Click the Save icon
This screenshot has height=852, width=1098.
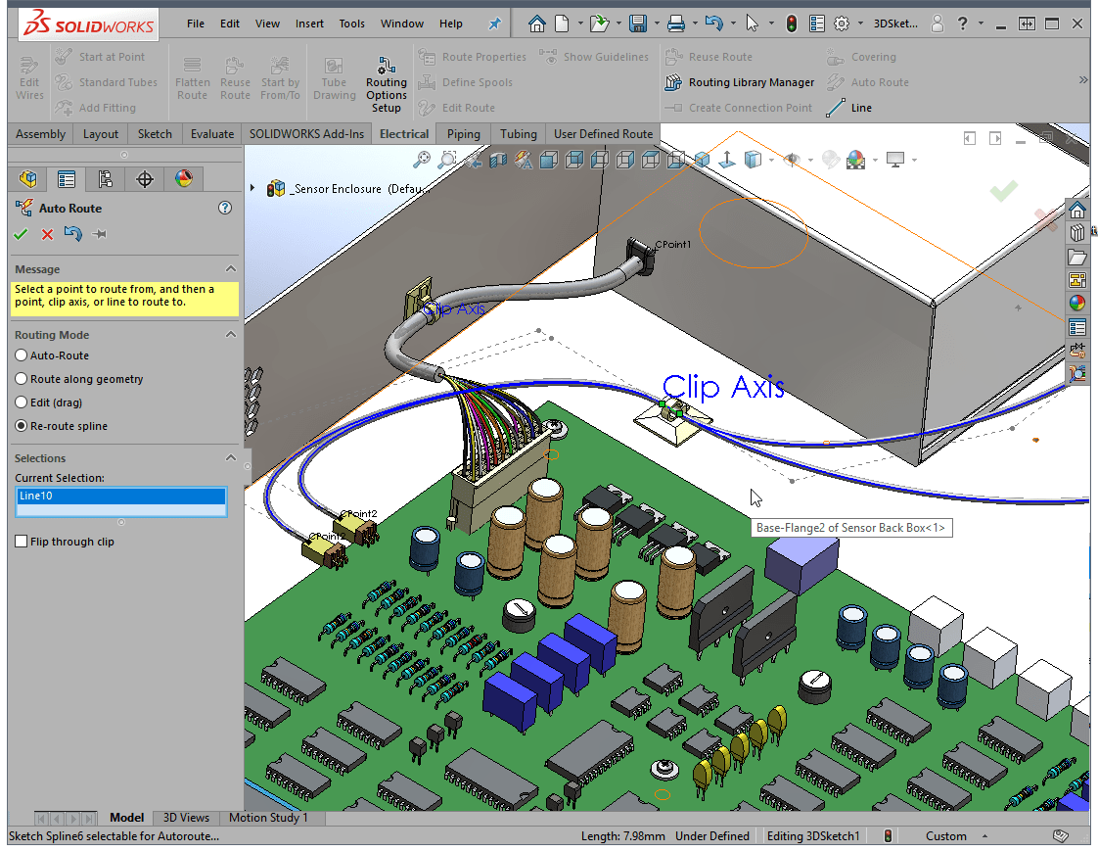click(x=638, y=24)
